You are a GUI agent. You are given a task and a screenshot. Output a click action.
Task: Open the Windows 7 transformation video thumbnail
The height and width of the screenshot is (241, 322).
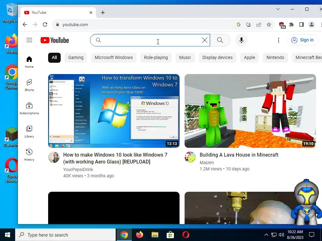click(x=114, y=111)
